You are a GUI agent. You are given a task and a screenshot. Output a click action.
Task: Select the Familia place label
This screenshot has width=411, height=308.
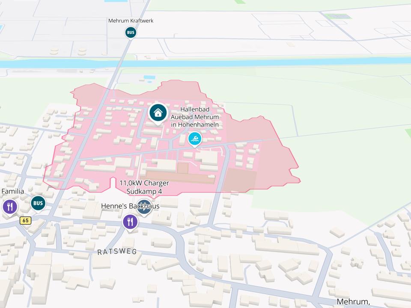[12, 192]
